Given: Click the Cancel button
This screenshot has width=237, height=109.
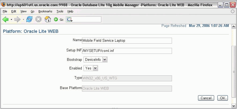Looking at the screenshot, I should click(206, 98).
